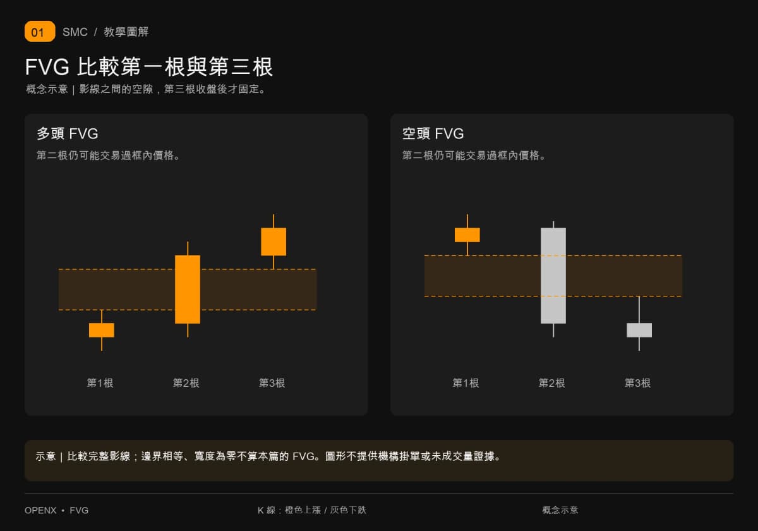
Task: Select the 'SMC / 教學圖解' header text
Action: point(105,32)
